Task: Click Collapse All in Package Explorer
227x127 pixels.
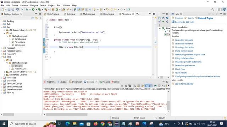Action: 33,18
